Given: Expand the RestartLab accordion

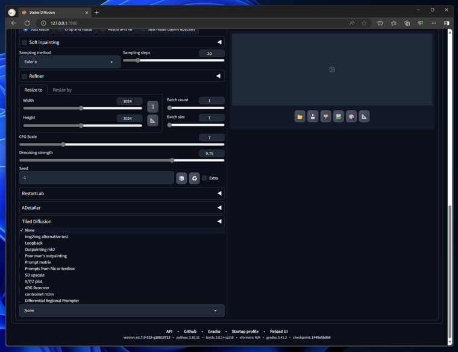Looking at the screenshot, I should [122, 193].
